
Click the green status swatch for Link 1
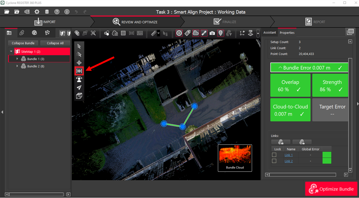(326, 155)
